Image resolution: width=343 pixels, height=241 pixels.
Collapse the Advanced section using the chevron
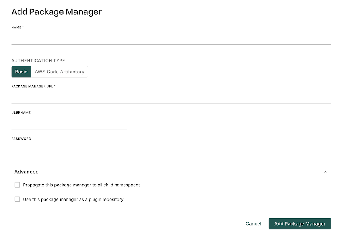tap(325, 172)
